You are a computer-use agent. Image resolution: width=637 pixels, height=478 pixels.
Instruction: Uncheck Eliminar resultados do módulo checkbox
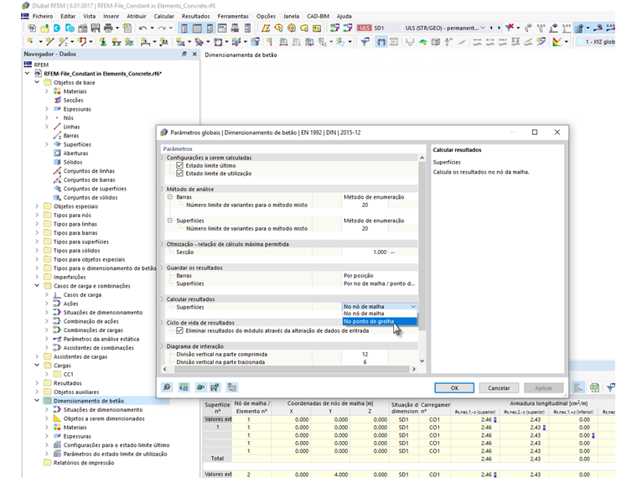click(x=179, y=331)
